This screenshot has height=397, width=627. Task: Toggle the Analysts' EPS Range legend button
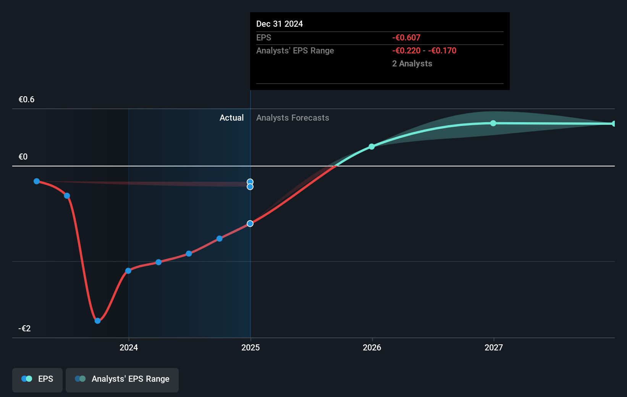click(x=122, y=380)
